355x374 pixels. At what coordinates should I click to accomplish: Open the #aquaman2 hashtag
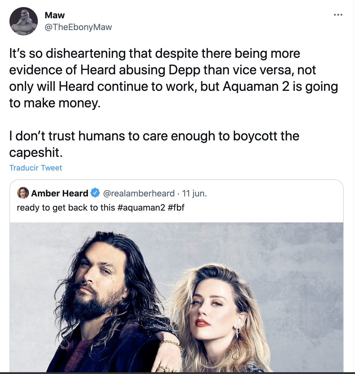click(x=141, y=208)
